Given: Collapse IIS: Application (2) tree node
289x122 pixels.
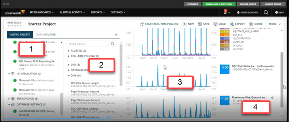Looking at the screenshot, I should [9, 74].
